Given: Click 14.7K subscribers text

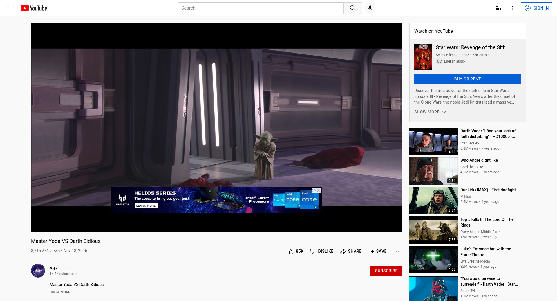Looking at the screenshot, I should click(64, 274).
